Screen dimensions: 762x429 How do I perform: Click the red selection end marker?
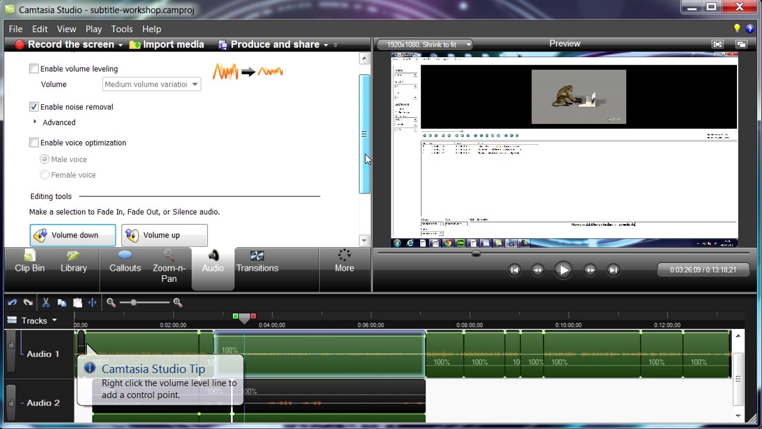pyautogui.click(x=253, y=316)
